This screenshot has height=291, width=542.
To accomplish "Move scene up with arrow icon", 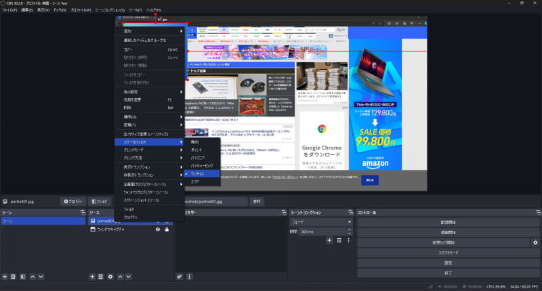I will tap(33, 277).
